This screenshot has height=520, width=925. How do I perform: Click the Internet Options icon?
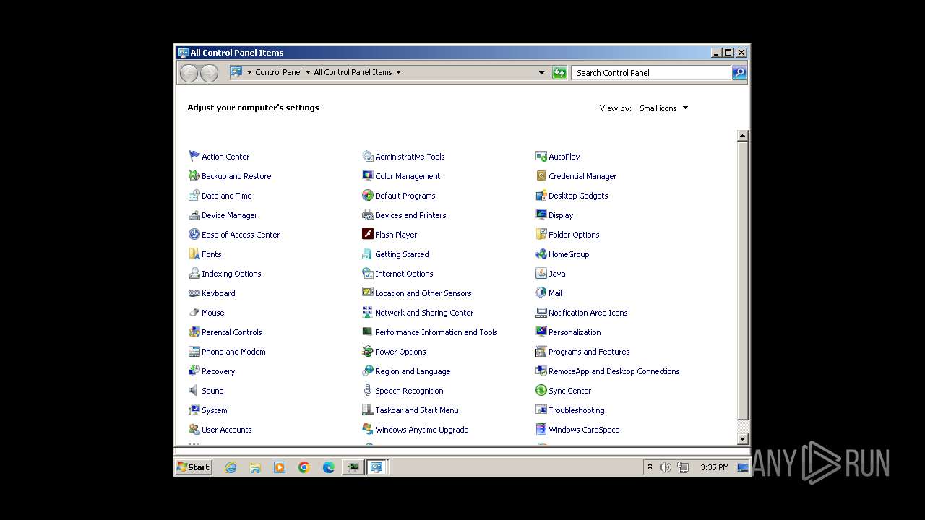pyautogui.click(x=367, y=273)
